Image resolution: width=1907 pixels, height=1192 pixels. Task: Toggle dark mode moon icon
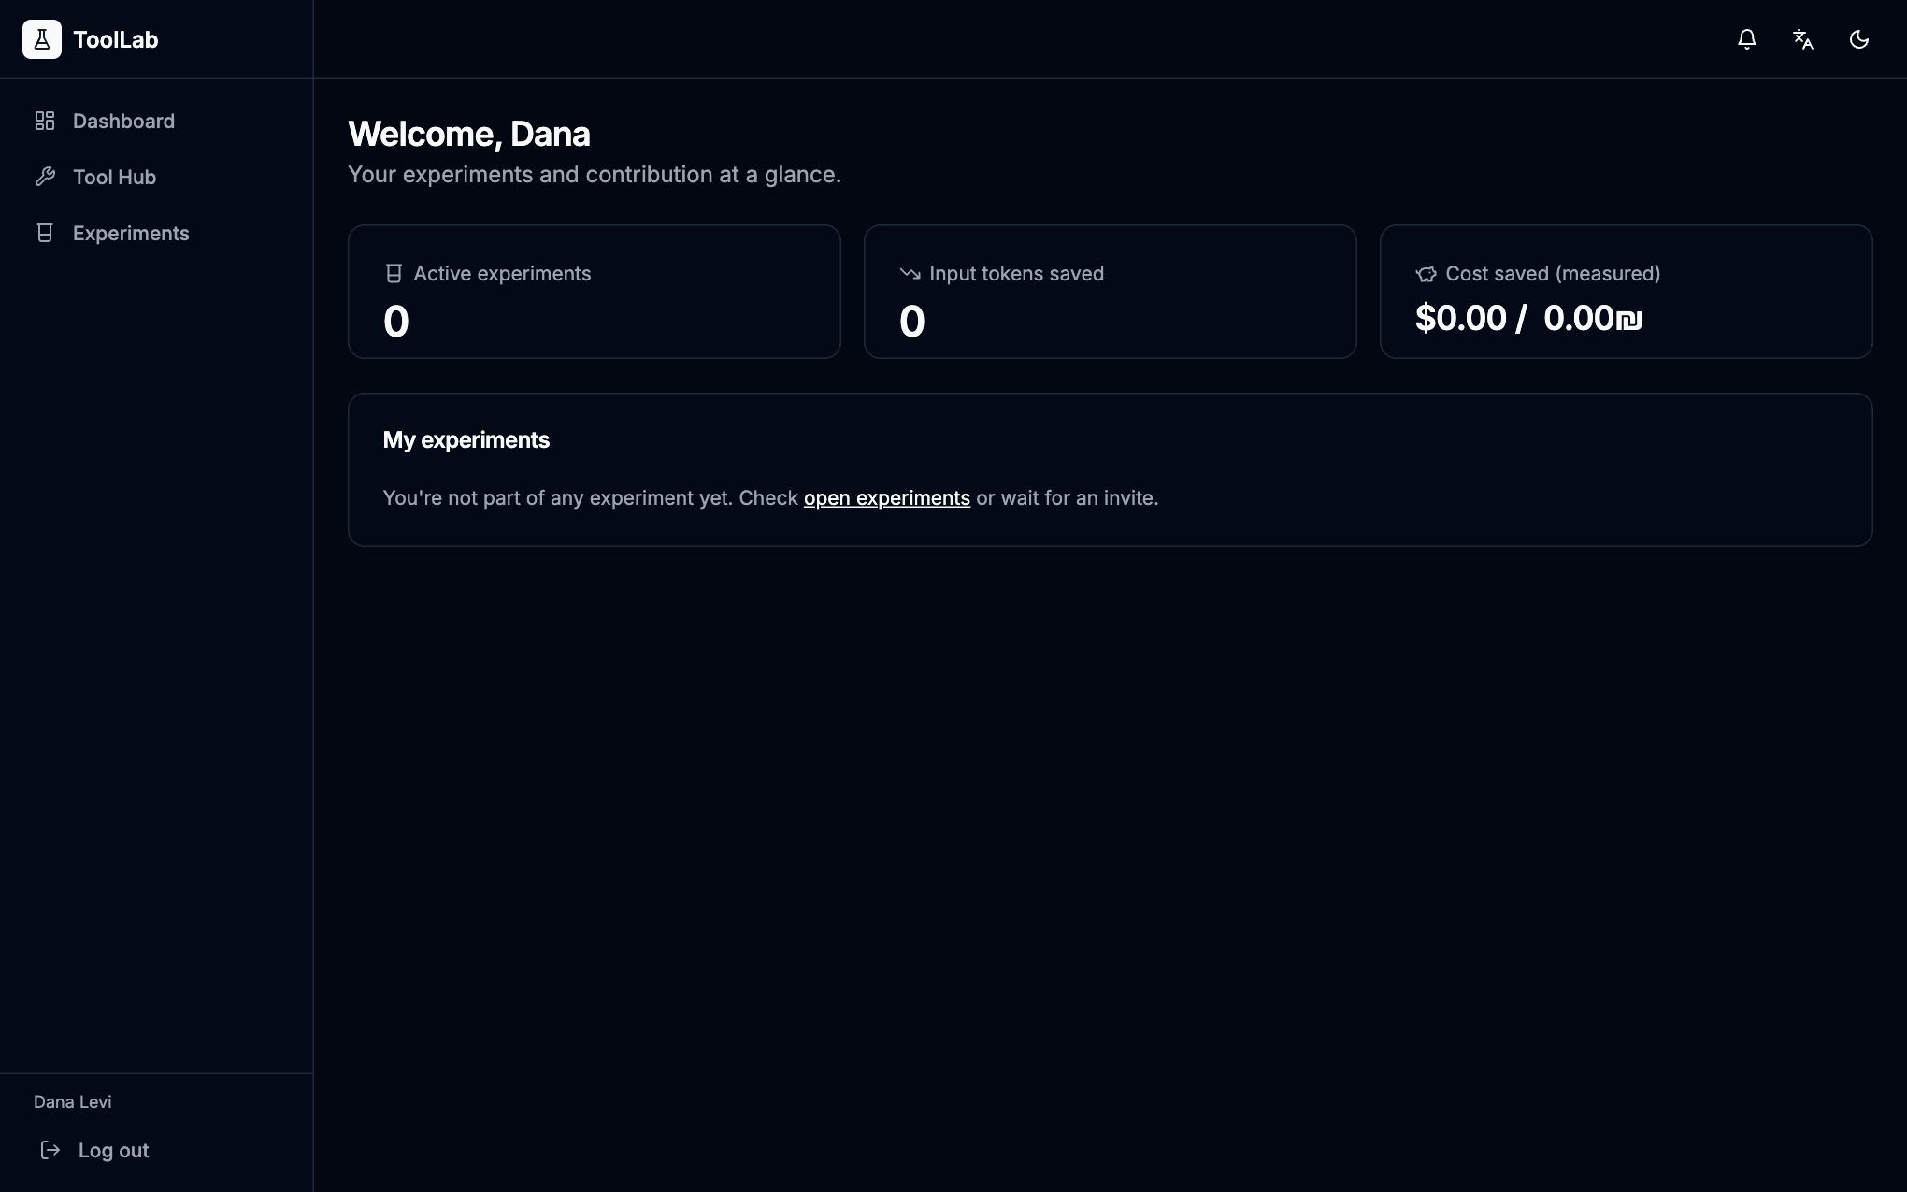1858,39
